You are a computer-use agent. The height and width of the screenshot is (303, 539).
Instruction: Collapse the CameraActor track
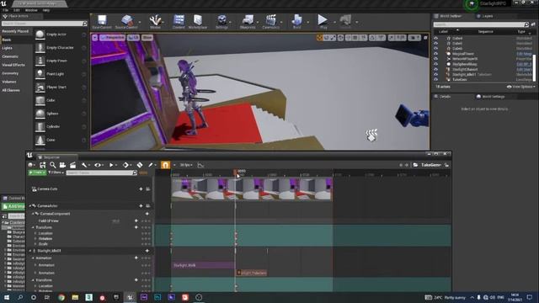30,205
